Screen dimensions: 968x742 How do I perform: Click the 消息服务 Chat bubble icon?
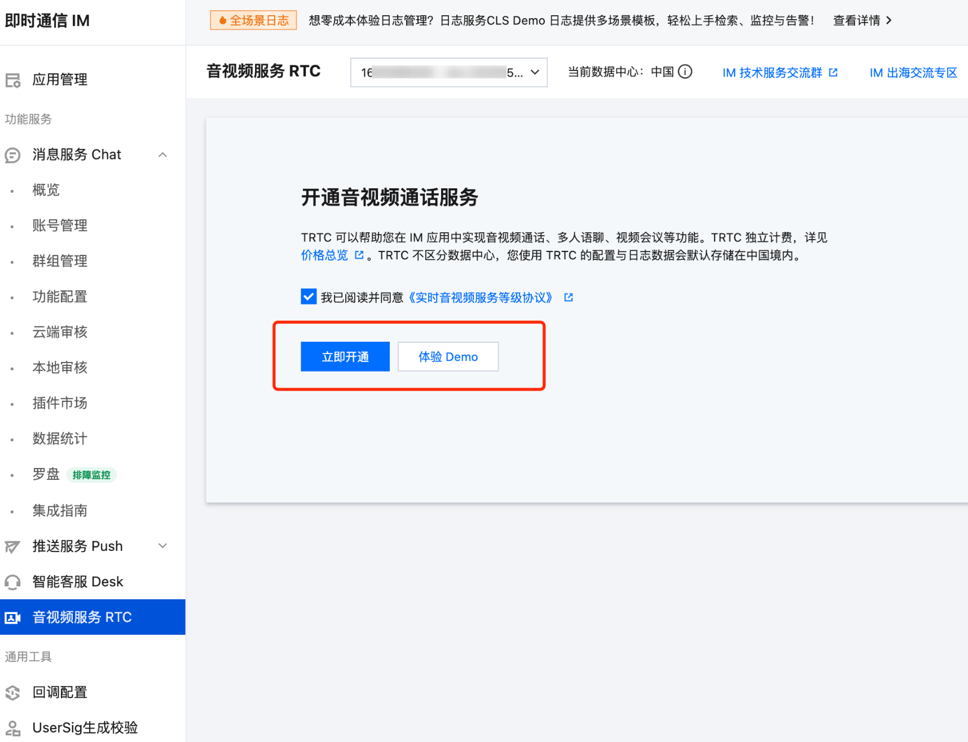[x=12, y=155]
